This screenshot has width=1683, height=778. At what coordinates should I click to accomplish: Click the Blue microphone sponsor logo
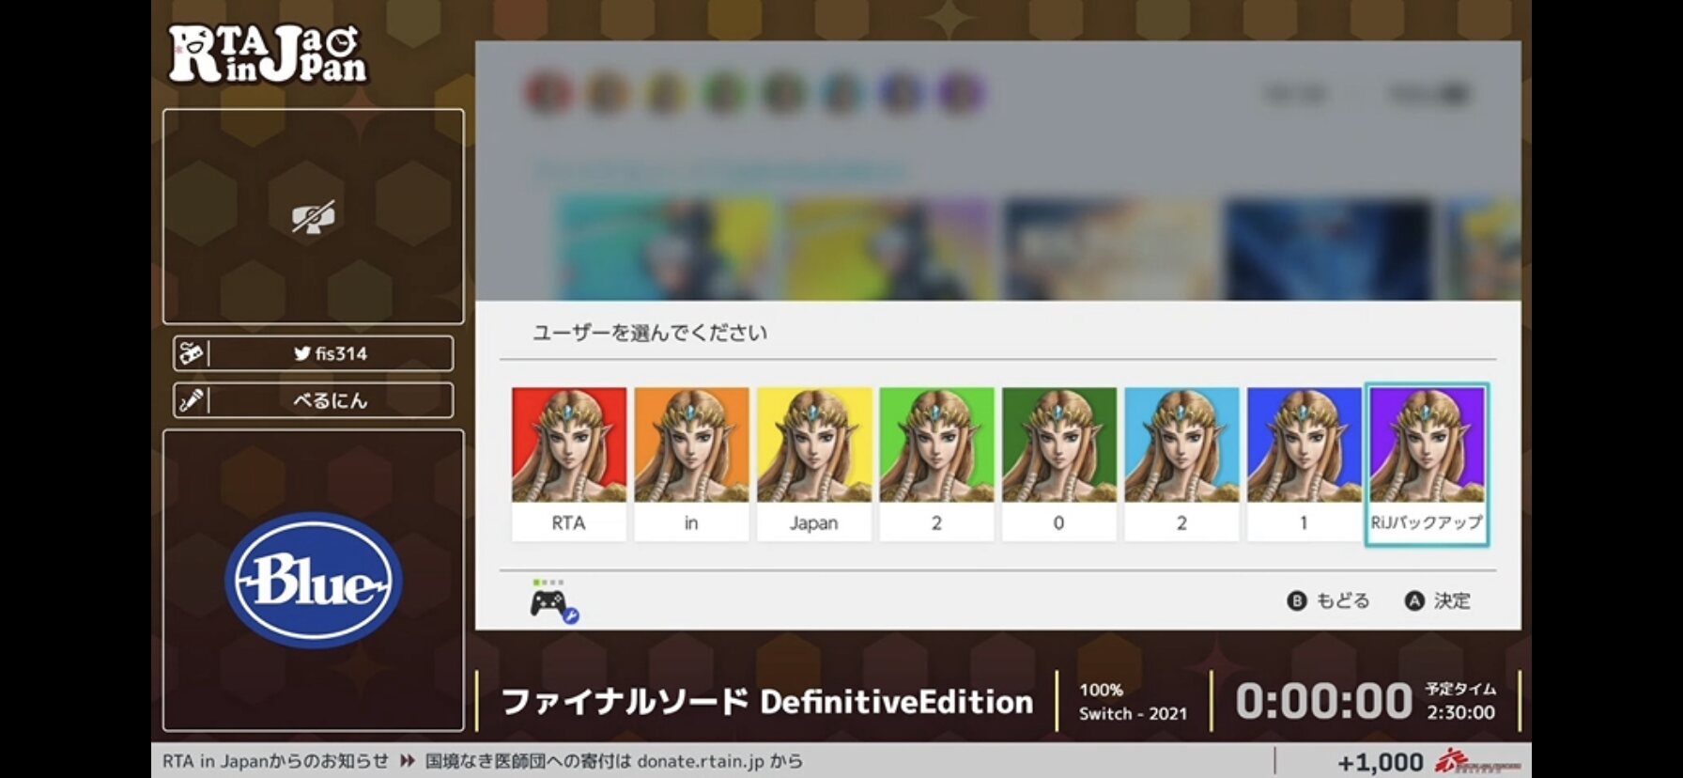[314, 580]
